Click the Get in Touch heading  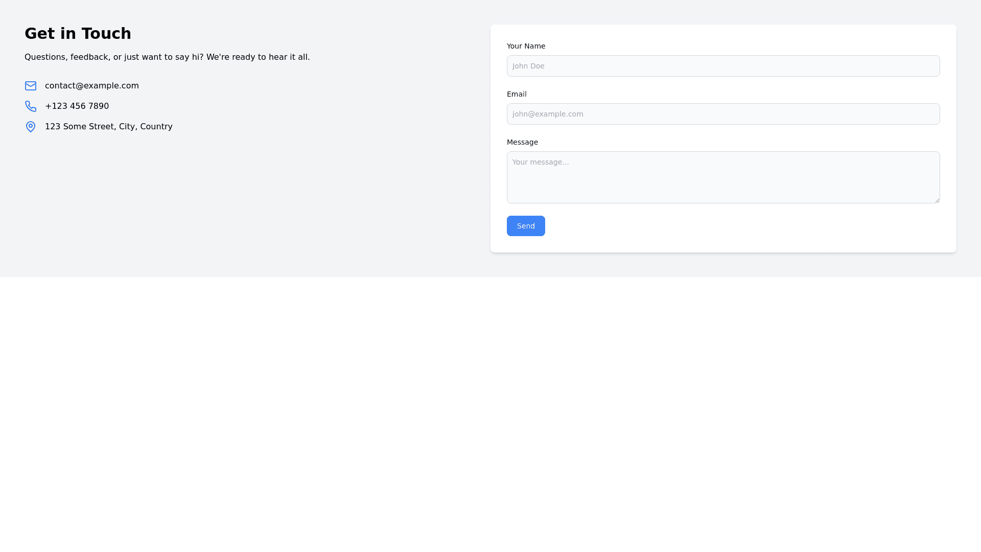click(x=78, y=34)
